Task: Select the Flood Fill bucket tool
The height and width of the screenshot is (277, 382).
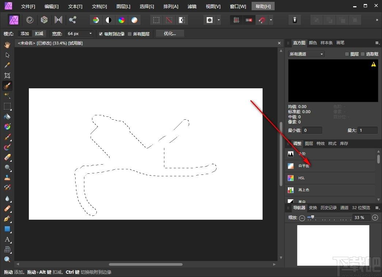Action: coord(7,116)
